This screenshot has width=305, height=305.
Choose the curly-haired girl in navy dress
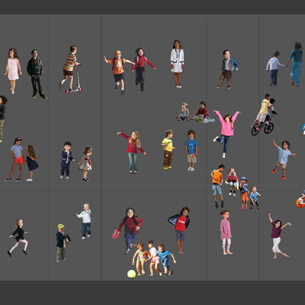[31, 163]
